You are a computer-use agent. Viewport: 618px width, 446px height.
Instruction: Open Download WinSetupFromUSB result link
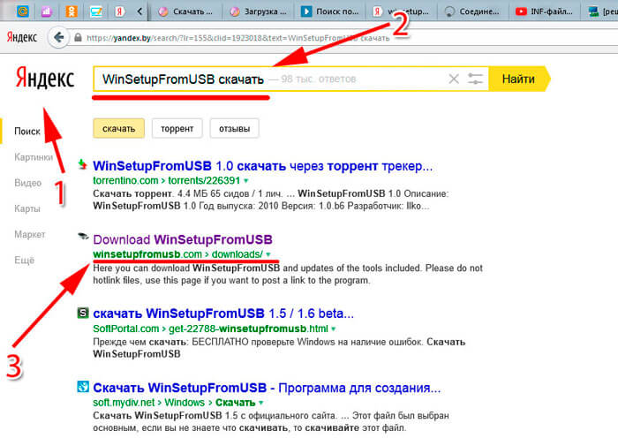[183, 239]
